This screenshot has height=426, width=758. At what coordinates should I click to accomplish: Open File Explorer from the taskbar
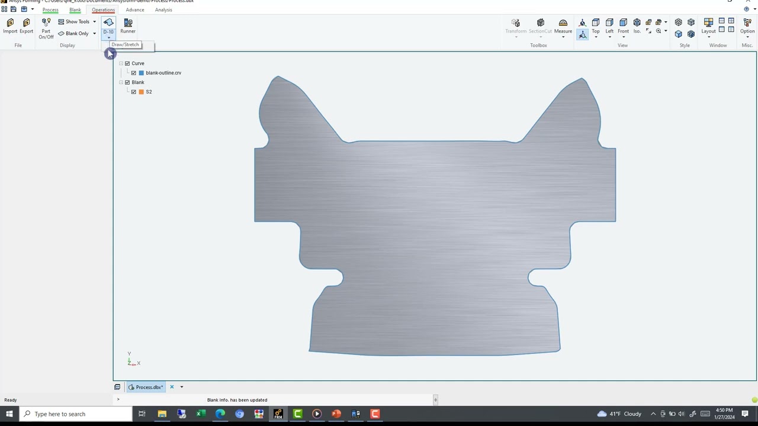162,414
